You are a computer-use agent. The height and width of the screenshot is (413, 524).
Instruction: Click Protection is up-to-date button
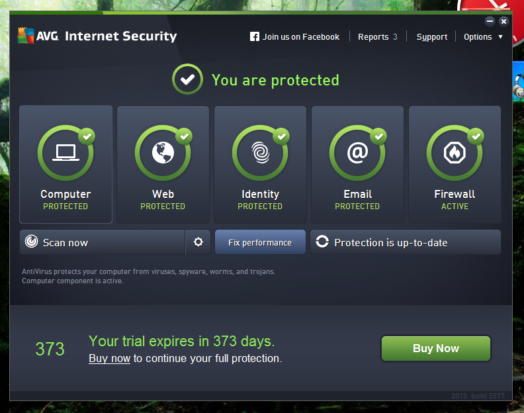coord(406,242)
